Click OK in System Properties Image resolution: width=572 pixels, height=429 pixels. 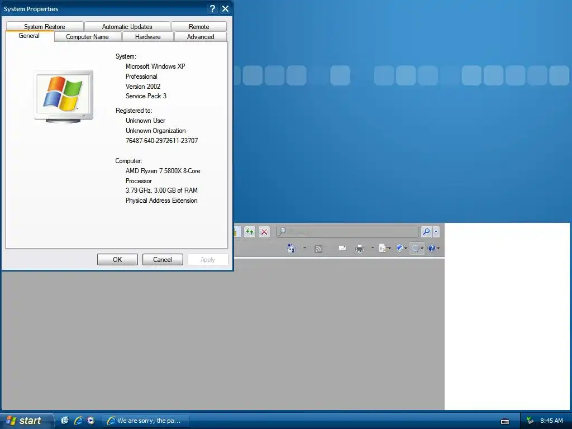[117, 259]
